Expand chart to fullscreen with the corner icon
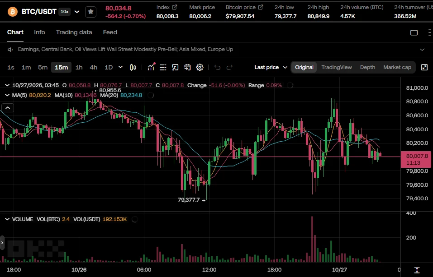 tap(424, 68)
